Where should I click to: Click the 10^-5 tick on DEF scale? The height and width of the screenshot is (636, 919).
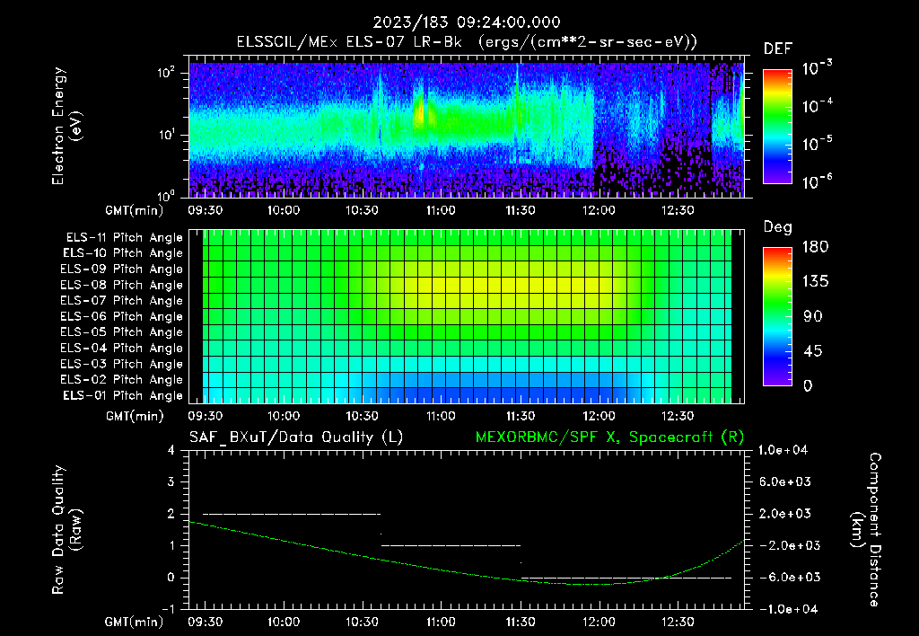817,144
